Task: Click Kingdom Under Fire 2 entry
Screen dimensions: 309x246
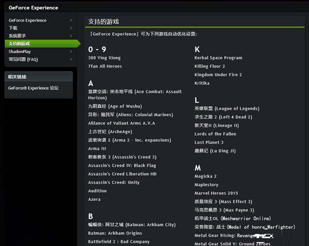Action: pos(218,75)
